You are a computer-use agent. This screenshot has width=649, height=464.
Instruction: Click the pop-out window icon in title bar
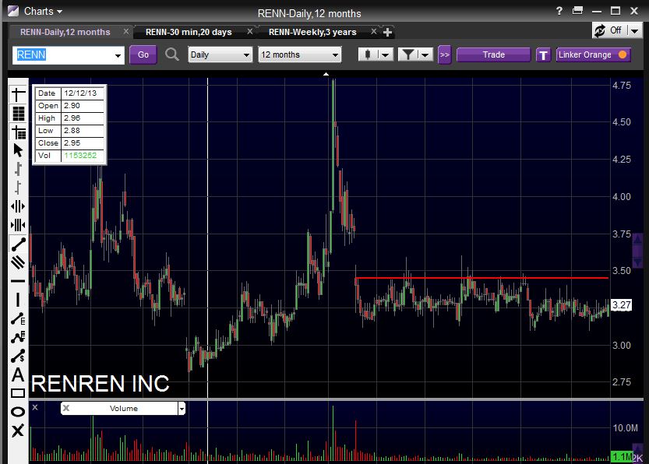pyautogui.click(x=577, y=10)
